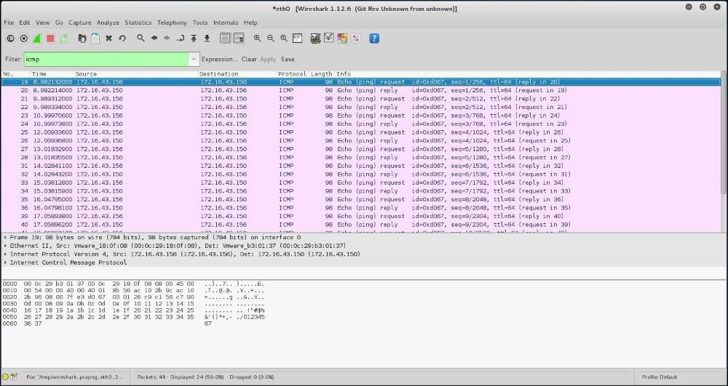Clear the display filter
Viewport: 728px width, 386px height.
coord(249,60)
